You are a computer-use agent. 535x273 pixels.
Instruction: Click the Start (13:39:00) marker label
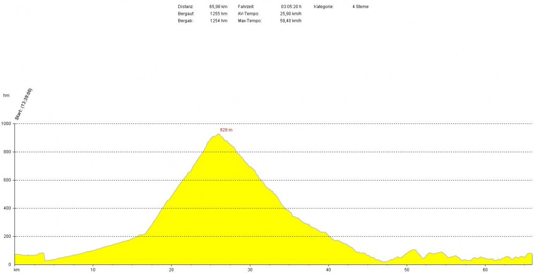[x=25, y=105]
